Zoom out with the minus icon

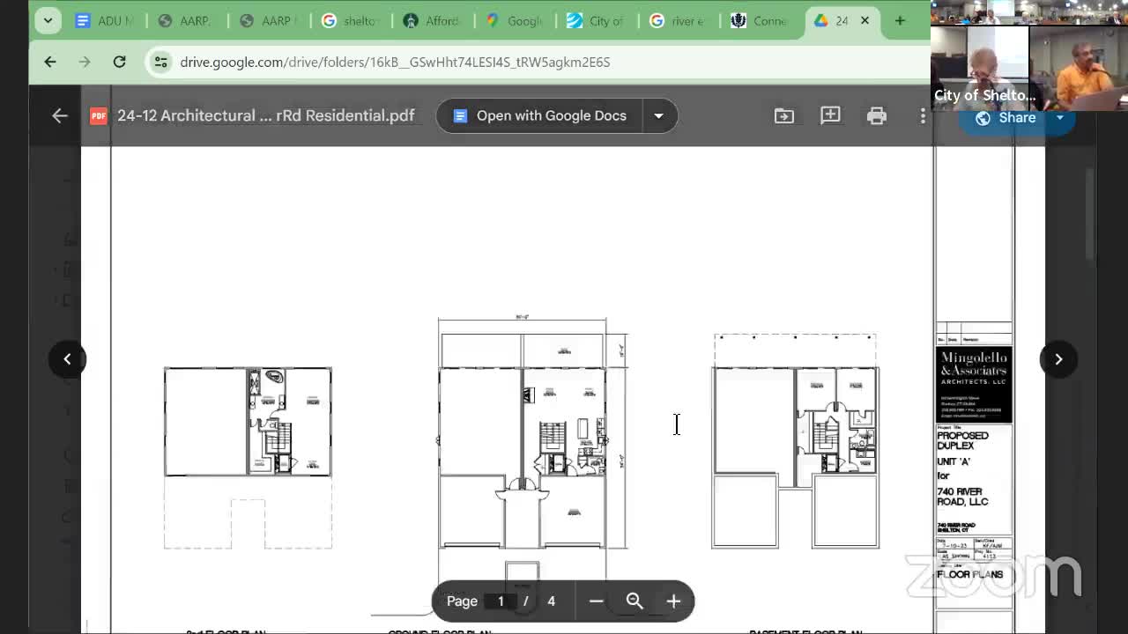pos(596,601)
